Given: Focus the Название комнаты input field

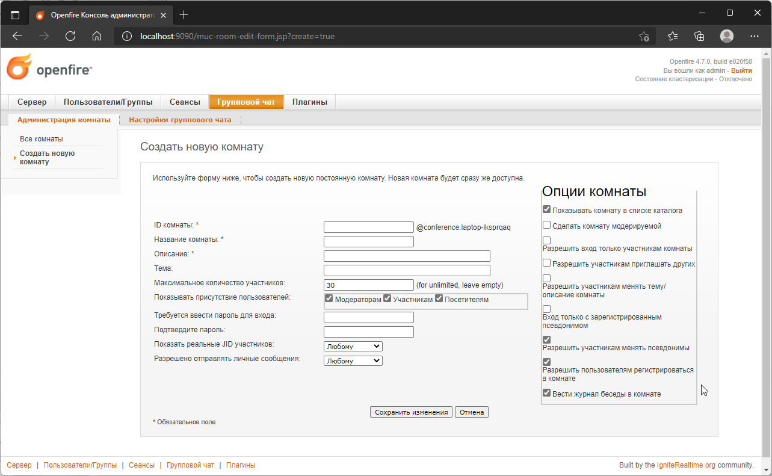Looking at the screenshot, I should (x=369, y=241).
